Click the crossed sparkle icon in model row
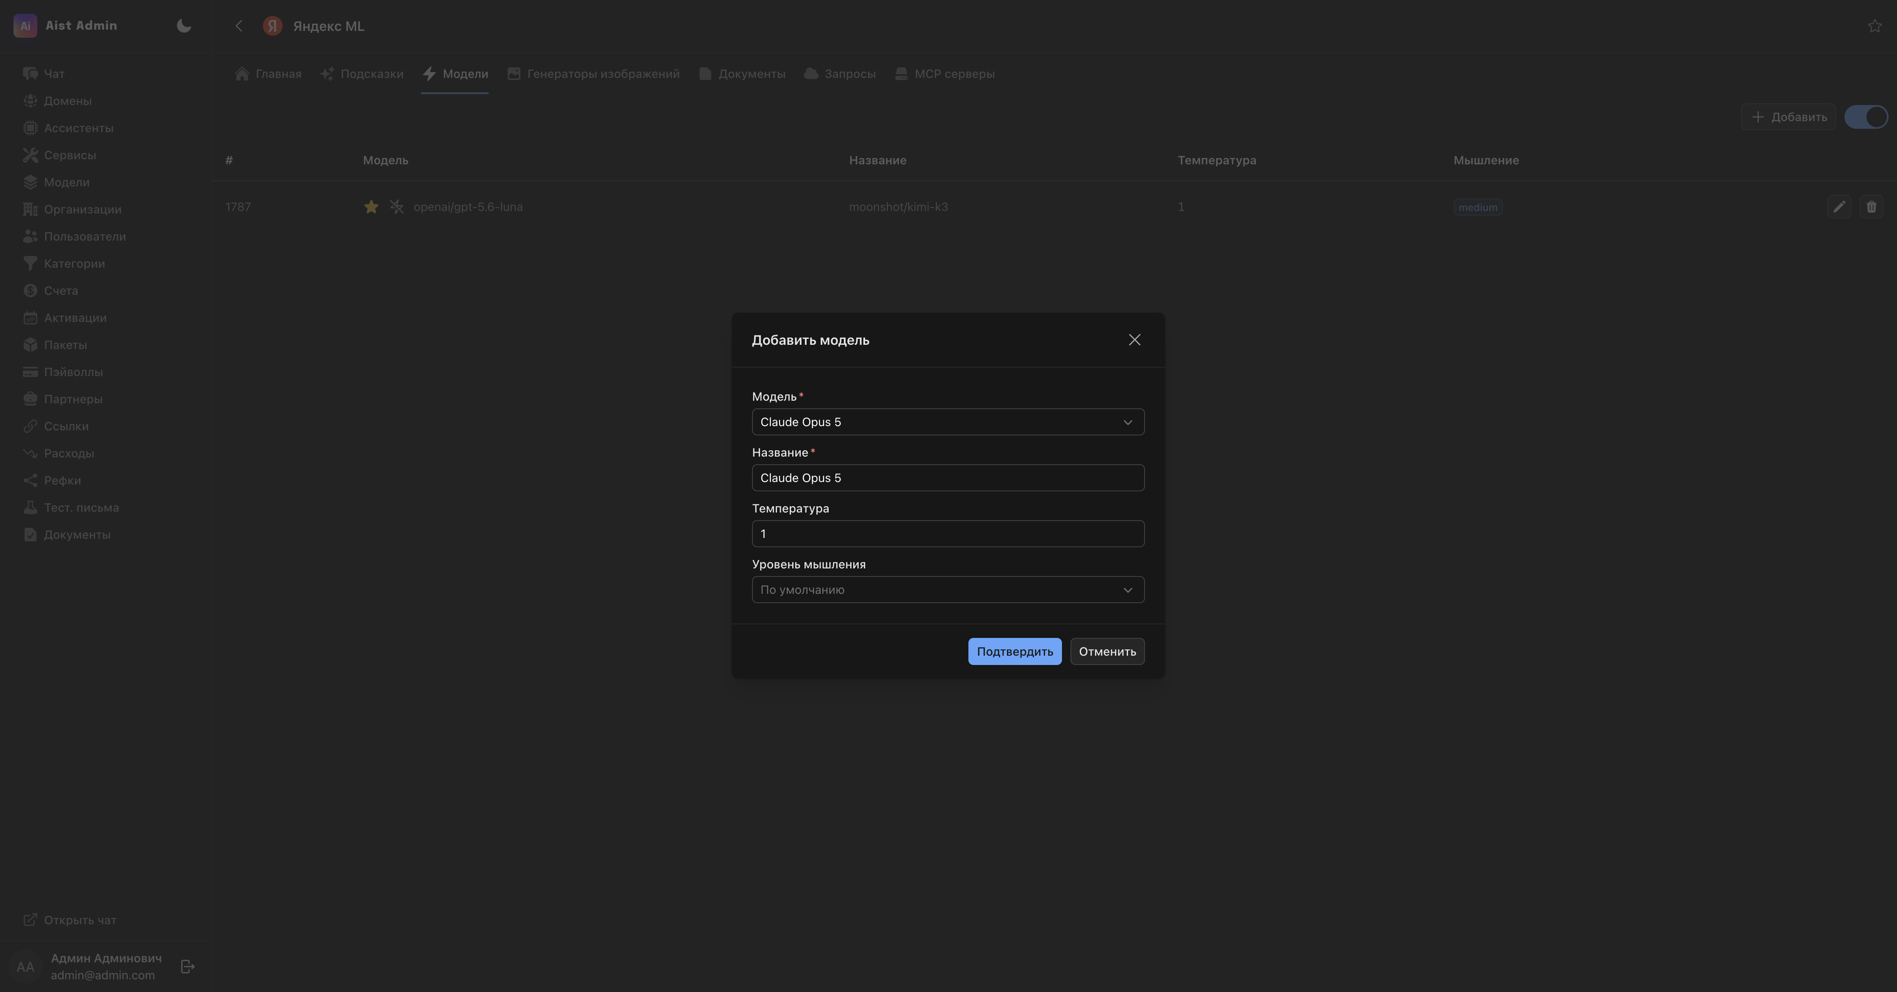This screenshot has height=992, width=1897. tap(396, 207)
